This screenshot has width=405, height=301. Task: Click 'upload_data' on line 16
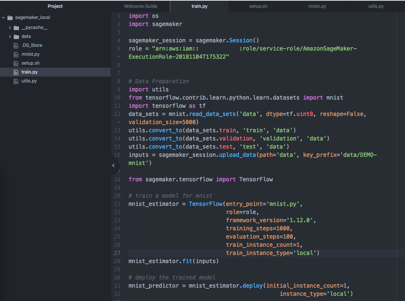click(237, 155)
